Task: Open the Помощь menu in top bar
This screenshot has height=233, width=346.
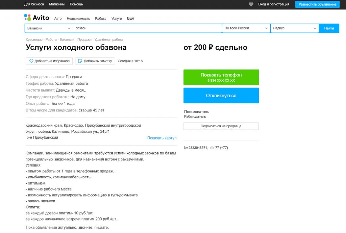Action: pyautogui.click(x=76, y=4)
